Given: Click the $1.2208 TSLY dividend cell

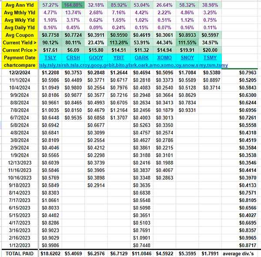Looking at the screenshot, I should tap(50, 72).
